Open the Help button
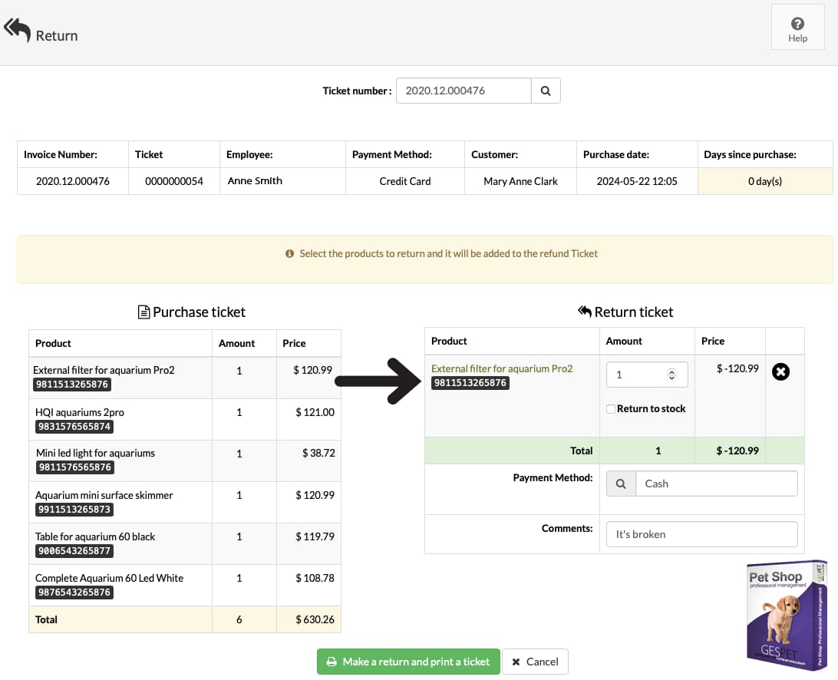838x680 pixels. pos(797,28)
